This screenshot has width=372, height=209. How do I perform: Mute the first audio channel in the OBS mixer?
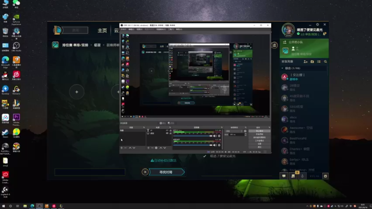pyautogui.click(x=215, y=136)
